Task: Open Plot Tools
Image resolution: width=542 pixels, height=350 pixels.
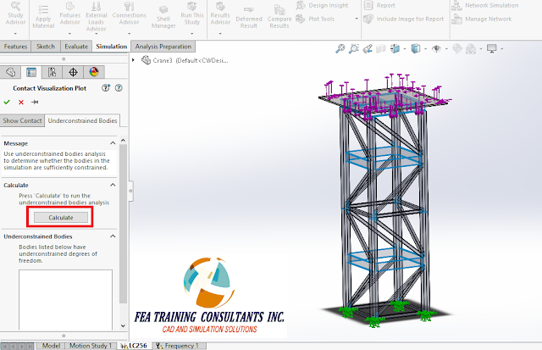Action: coord(315,19)
